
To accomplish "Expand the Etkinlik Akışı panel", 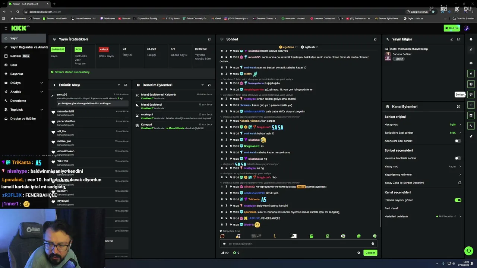I will click(126, 85).
